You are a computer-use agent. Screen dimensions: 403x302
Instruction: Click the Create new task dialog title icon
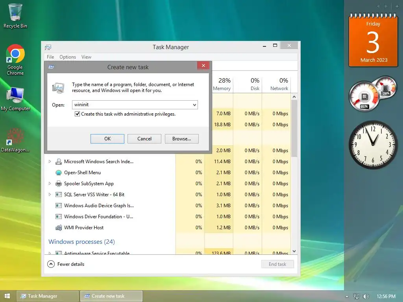tap(51, 67)
